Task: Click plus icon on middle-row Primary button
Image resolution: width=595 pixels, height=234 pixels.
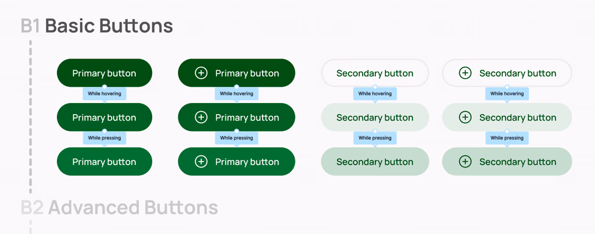Action: tap(201, 118)
